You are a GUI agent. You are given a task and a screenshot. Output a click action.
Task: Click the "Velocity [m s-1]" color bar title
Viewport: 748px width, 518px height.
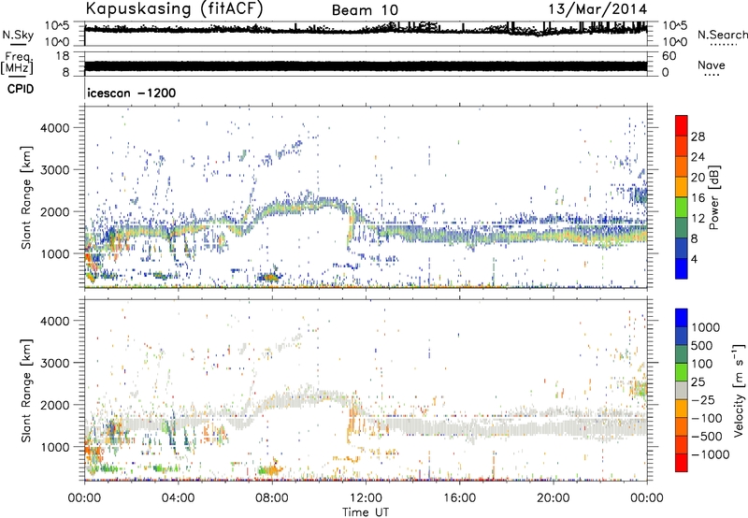(739, 390)
